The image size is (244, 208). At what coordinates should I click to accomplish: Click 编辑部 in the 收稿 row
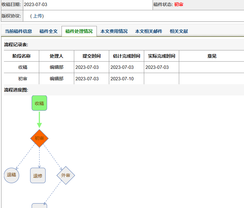(x=56, y=67)
